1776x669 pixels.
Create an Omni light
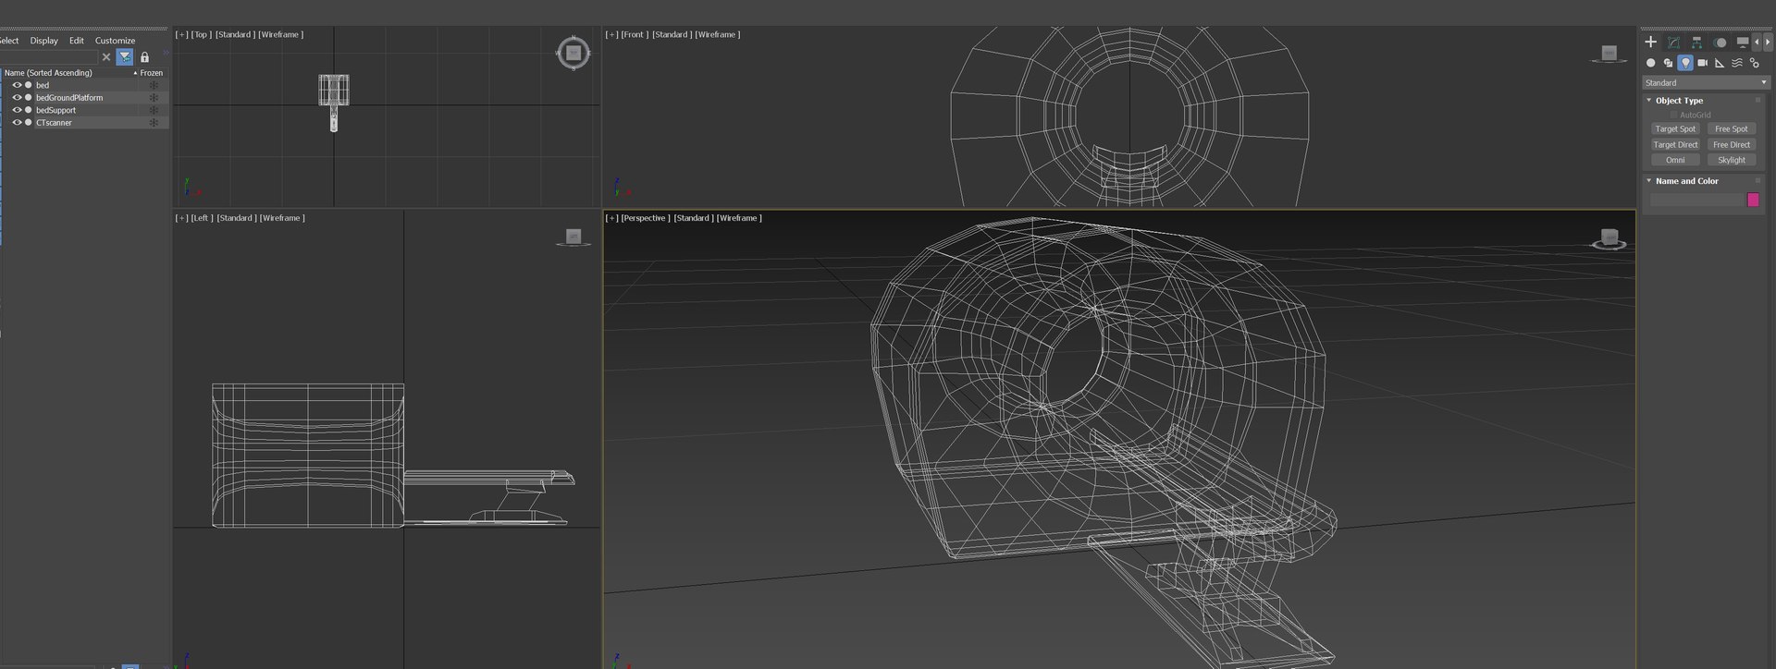(1675, 160)
